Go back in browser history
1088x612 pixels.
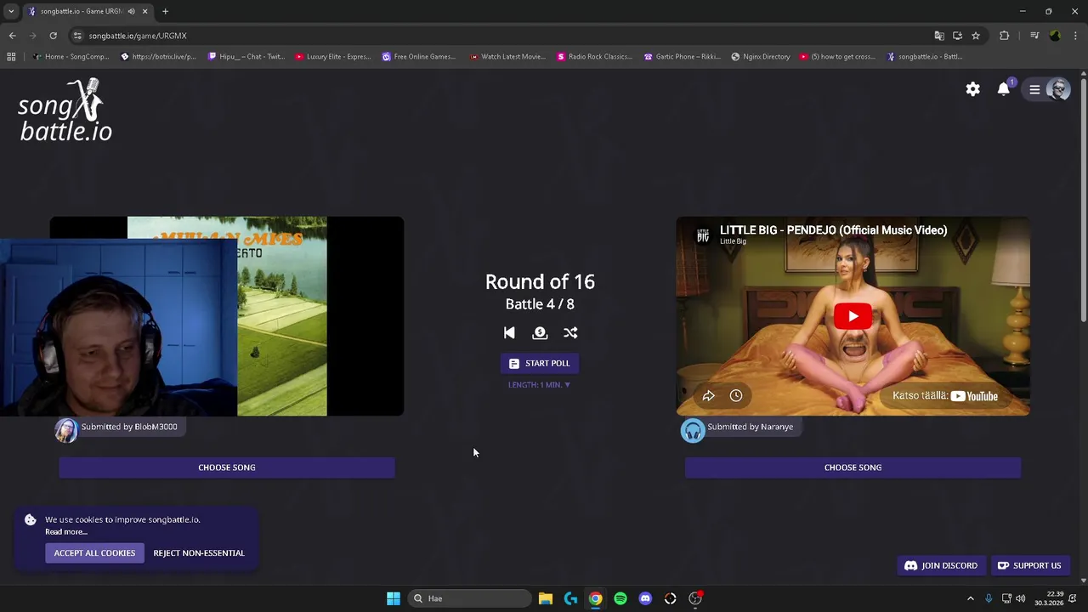pyautogui.click(x=12, y=36)
